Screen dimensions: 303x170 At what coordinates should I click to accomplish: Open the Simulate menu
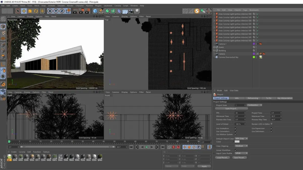[x=61, y=6]
